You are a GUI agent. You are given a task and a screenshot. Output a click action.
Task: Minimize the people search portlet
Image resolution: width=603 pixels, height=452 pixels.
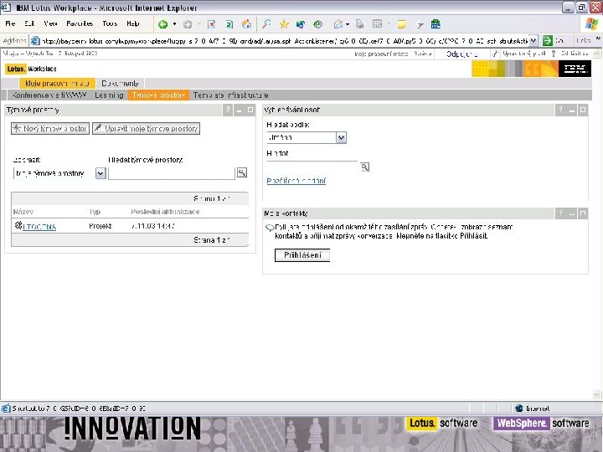point(572,110)
